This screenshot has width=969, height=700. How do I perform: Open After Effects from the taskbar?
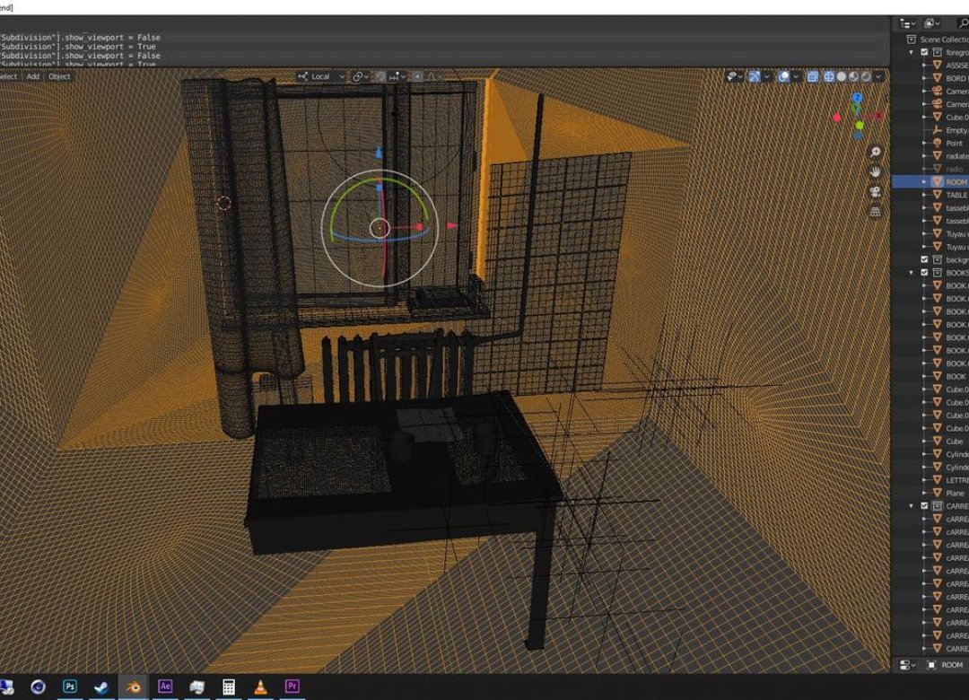165,687
